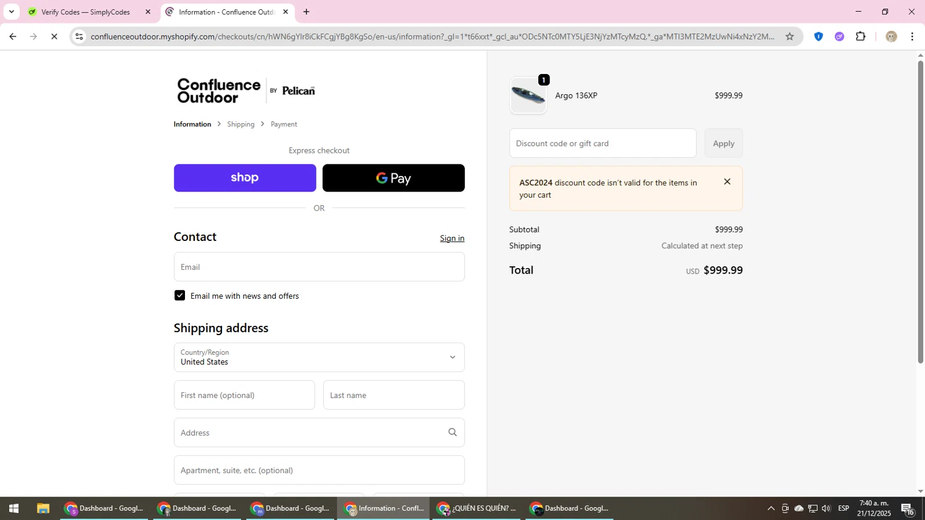Switch to Information Confluence taskbar window
The width and height of the screenshot is (925, 520).
click(x=384, y=508)
